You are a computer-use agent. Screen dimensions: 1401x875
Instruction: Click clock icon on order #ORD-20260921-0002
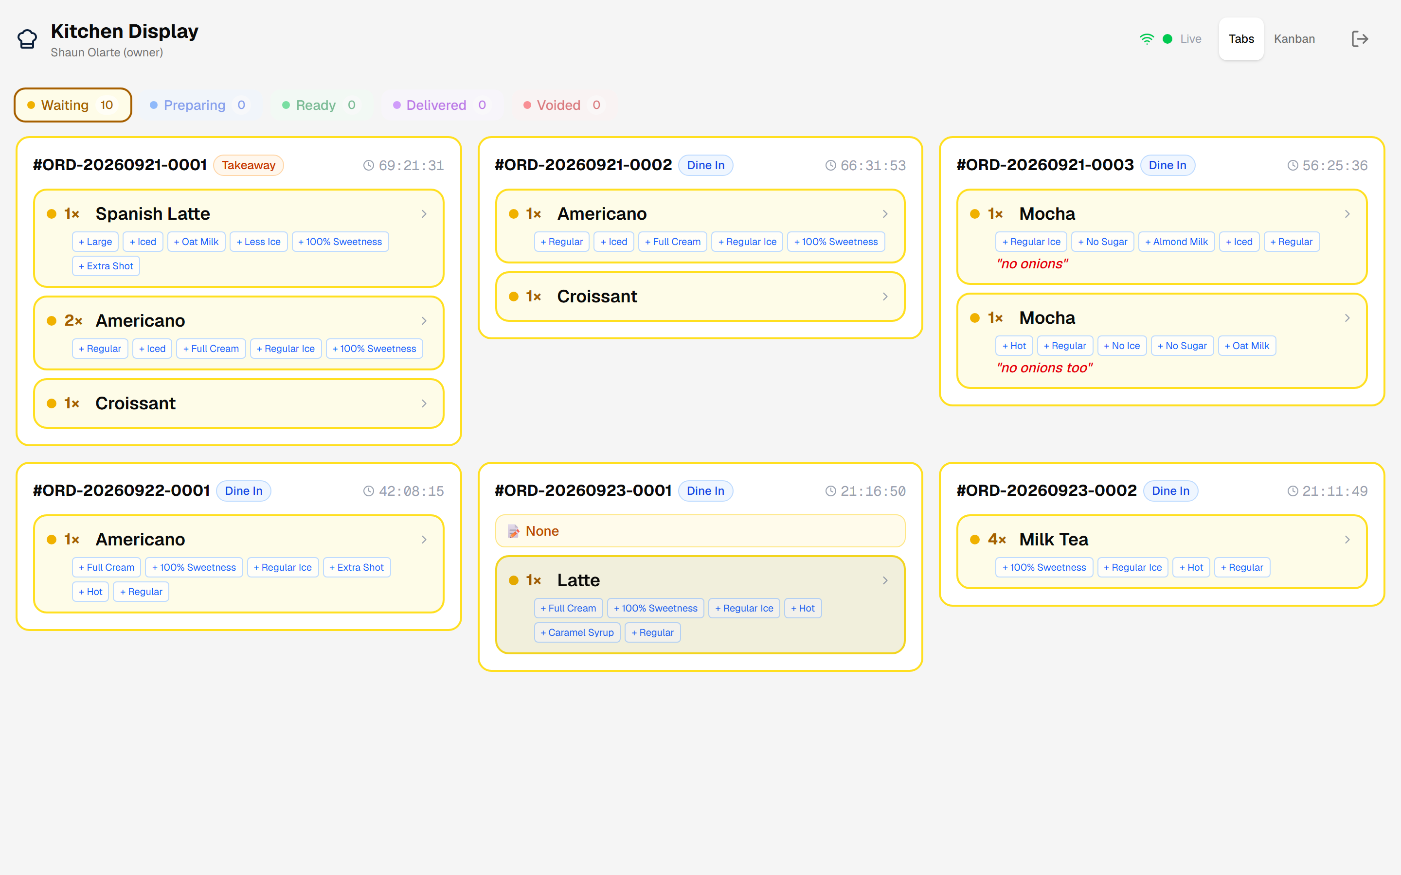pos(830,165)
